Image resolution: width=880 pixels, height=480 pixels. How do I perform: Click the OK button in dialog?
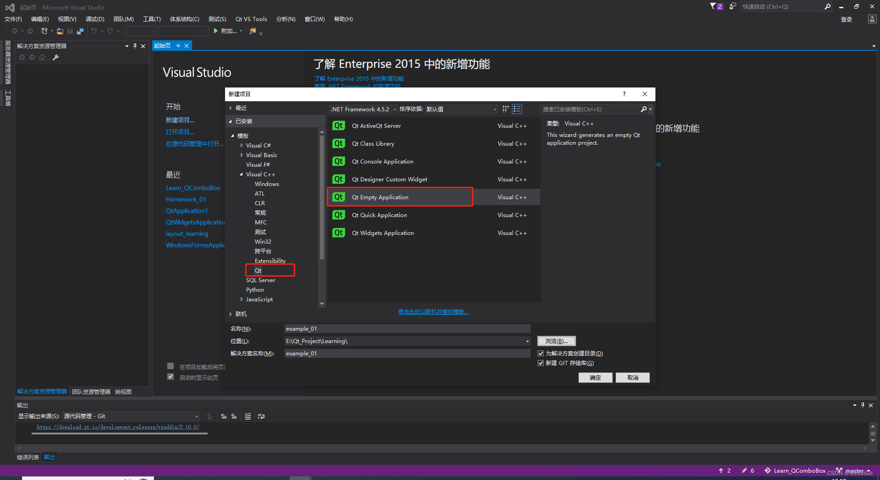point(595,377)
